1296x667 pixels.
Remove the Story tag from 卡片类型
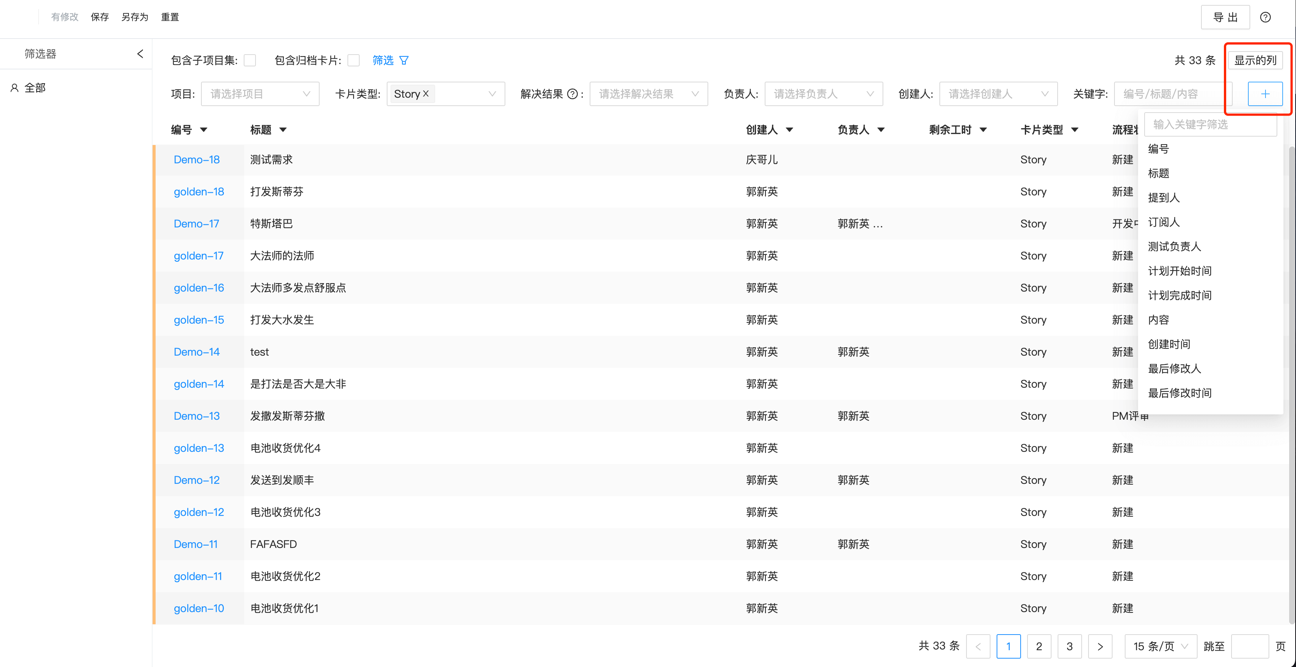(426, 93)
